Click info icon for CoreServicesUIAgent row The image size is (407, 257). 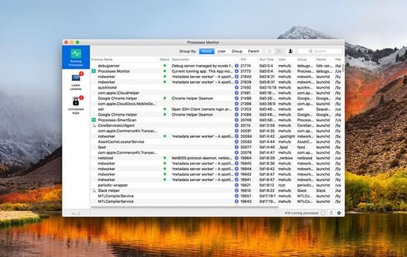[x=237, y=126]
